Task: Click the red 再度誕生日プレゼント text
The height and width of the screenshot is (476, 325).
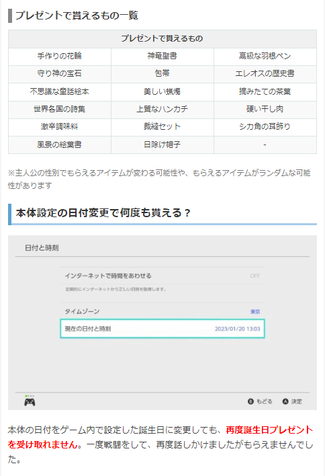Action: (x=269, y=430)
